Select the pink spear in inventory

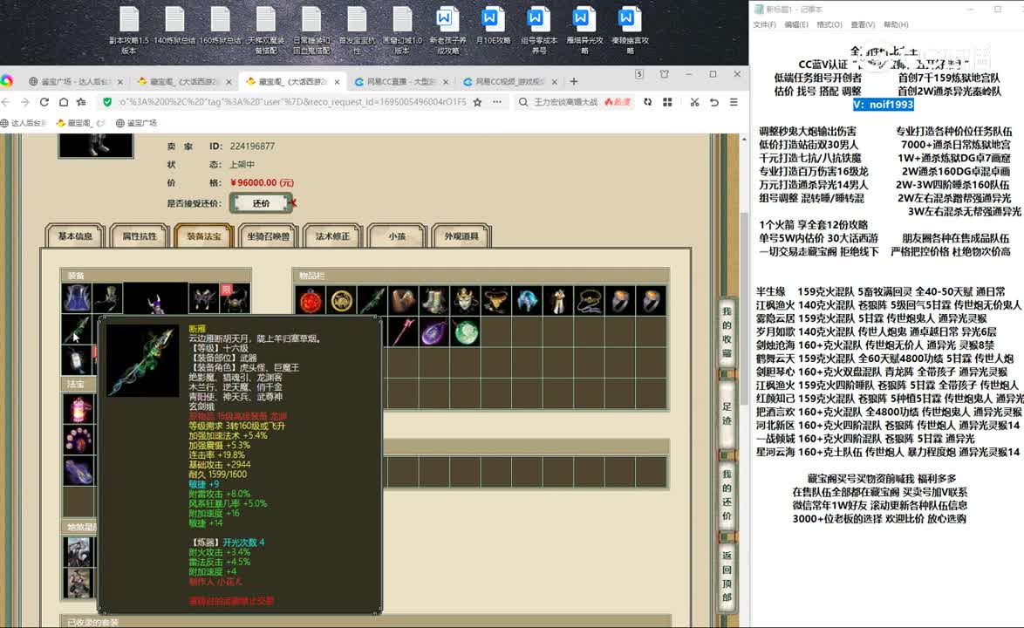click(403, 332)
